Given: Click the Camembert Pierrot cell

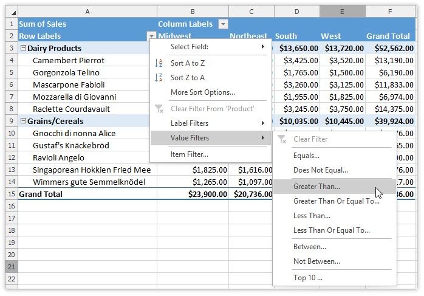Looking at the screenshot, I should coord(68,61).
